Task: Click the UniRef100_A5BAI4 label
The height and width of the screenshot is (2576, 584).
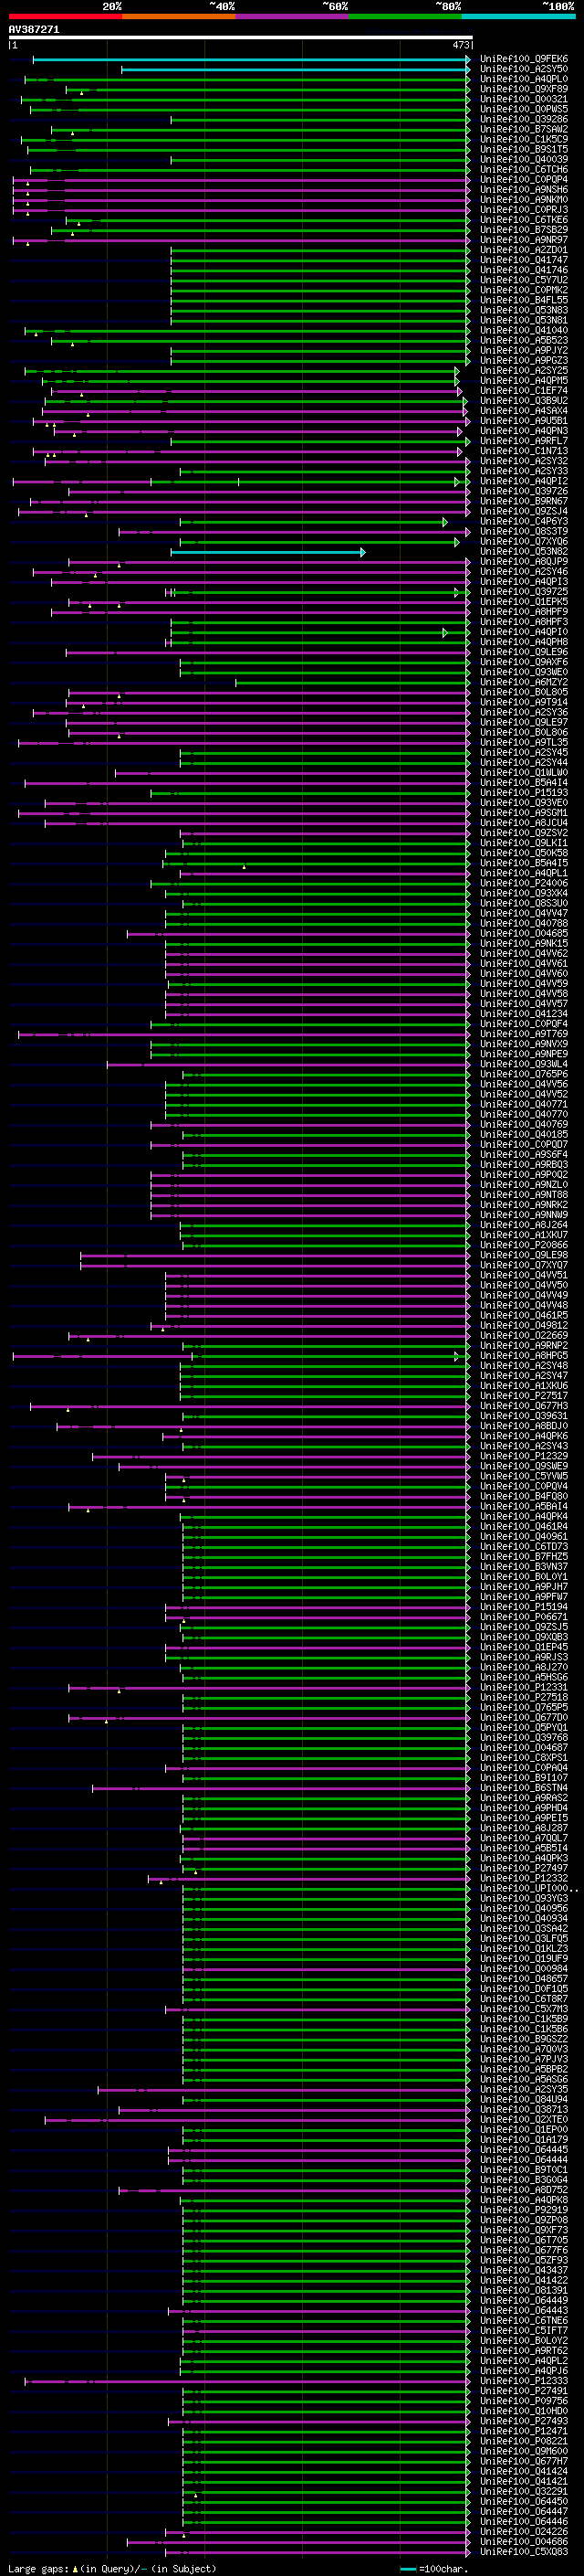Action: pos(524,1506)
